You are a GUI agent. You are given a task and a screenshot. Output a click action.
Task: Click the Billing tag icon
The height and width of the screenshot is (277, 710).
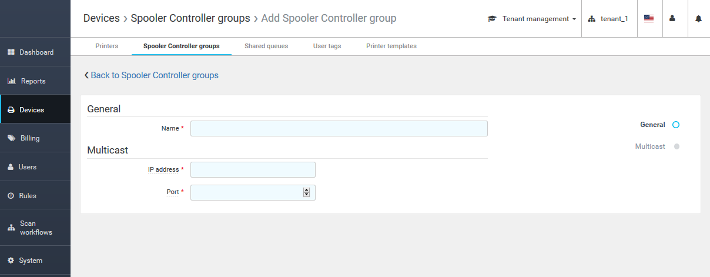(x=11, y=138)
